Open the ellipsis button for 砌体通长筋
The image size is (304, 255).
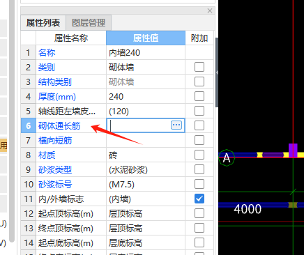pos(176,125)
